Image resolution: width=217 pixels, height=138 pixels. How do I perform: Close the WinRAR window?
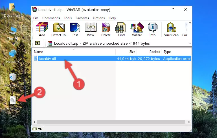click(186, 9)
